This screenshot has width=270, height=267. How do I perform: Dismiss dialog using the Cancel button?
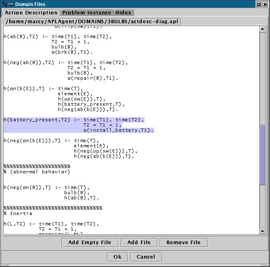pos(145,257)
